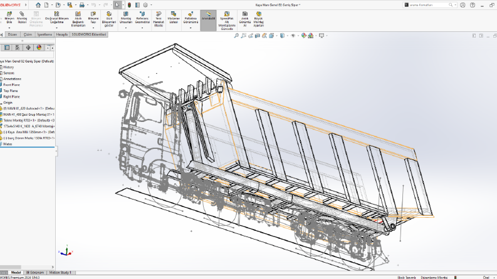
Task: Select Sensors in the feature tree
Action: 9,73
